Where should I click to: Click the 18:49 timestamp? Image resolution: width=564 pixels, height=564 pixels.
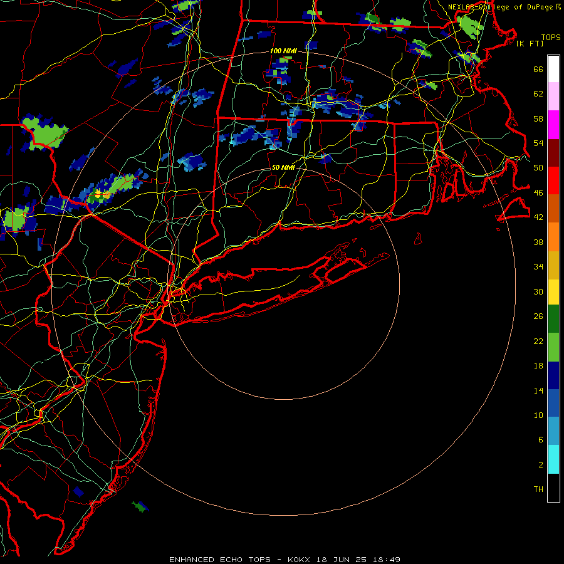pyautogui.click(x=387, y=560)
